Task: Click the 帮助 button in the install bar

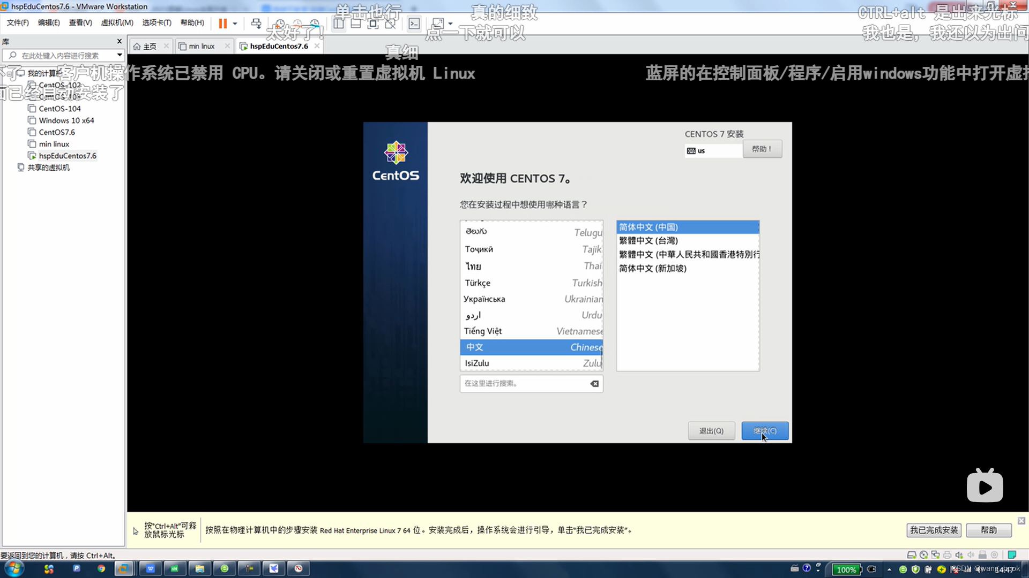Action: pos(989,530)
